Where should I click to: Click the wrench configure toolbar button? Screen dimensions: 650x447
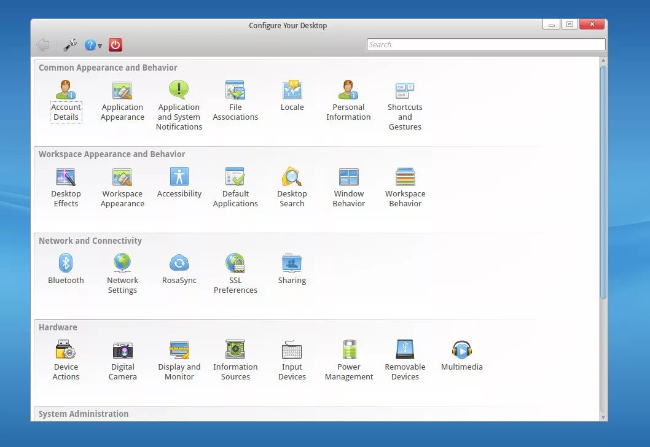click(70, 45)
